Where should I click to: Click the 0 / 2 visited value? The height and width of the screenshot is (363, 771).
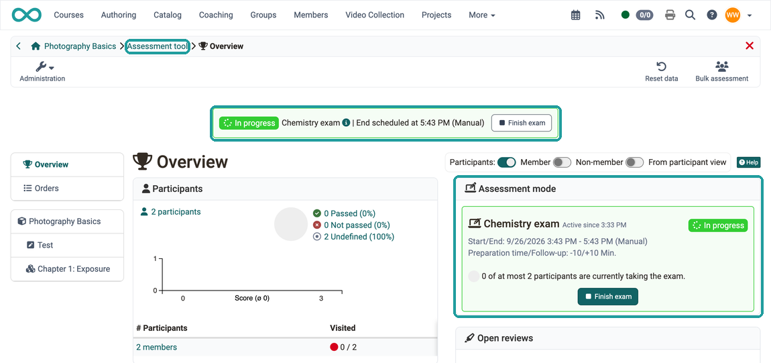coord(349,348)
